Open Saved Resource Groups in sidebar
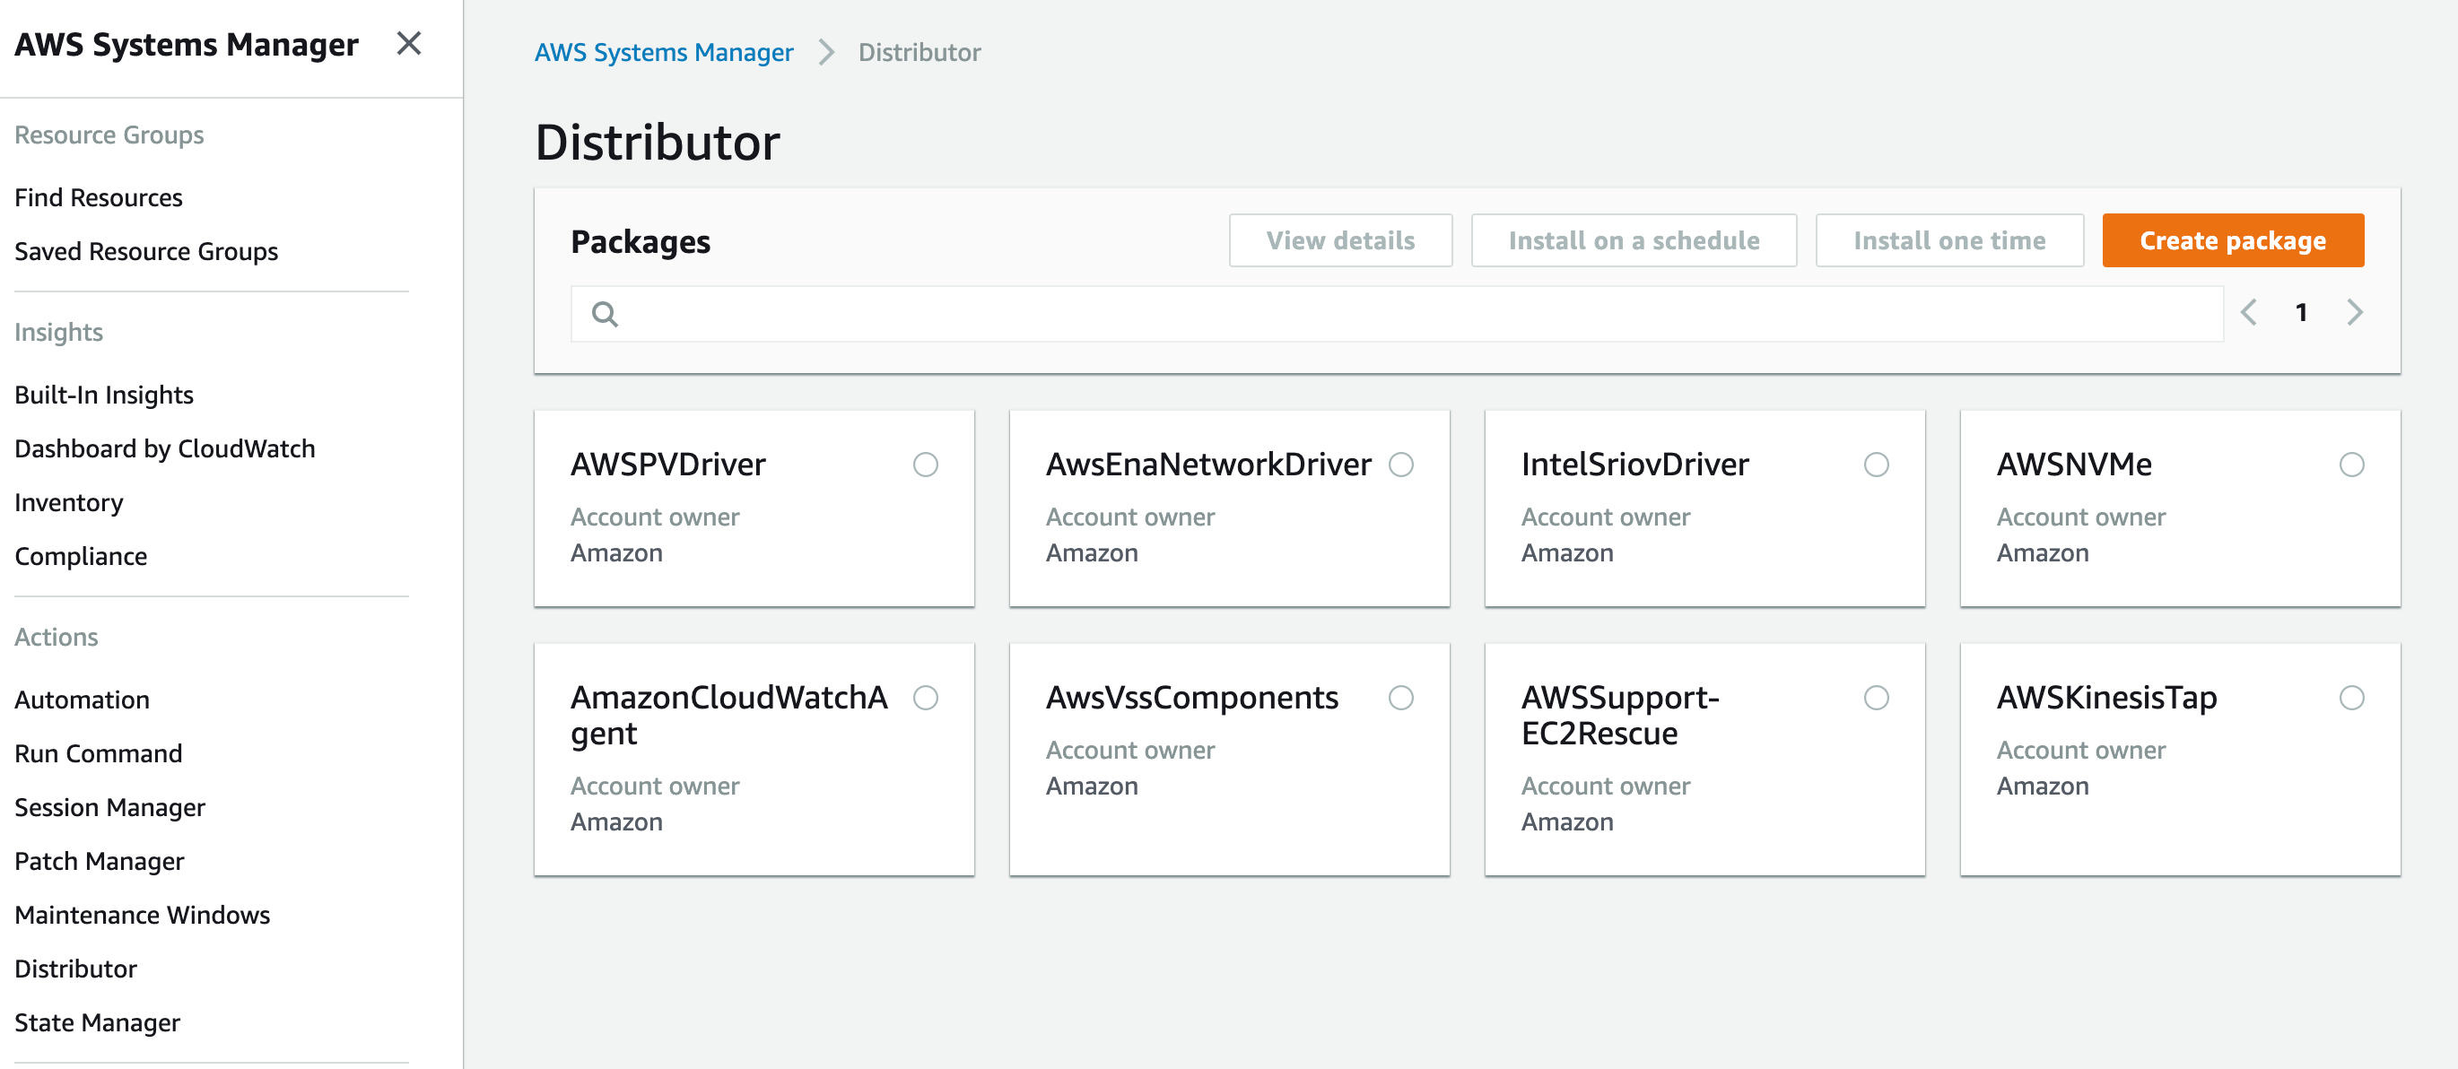This screenshot has width=2458, height=1069. point(146,251)
